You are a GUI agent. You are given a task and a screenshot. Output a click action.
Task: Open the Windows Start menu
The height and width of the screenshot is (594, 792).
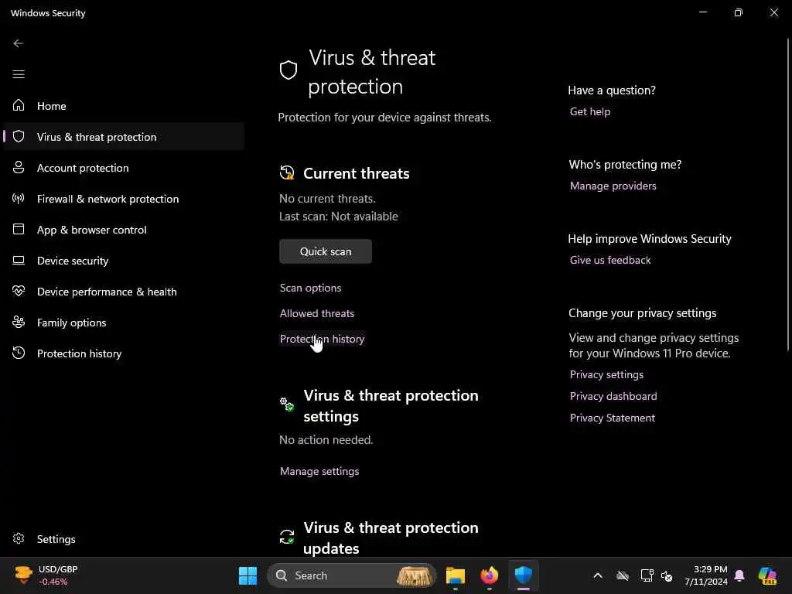coord(247,575)
